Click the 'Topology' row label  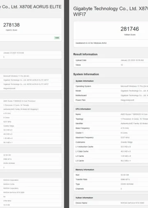79,119
